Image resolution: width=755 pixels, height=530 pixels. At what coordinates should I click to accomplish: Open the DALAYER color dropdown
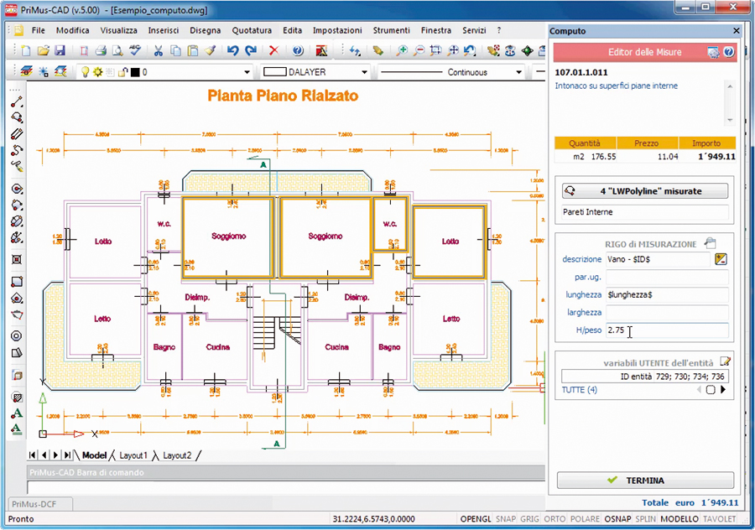(x=365, y=72)
